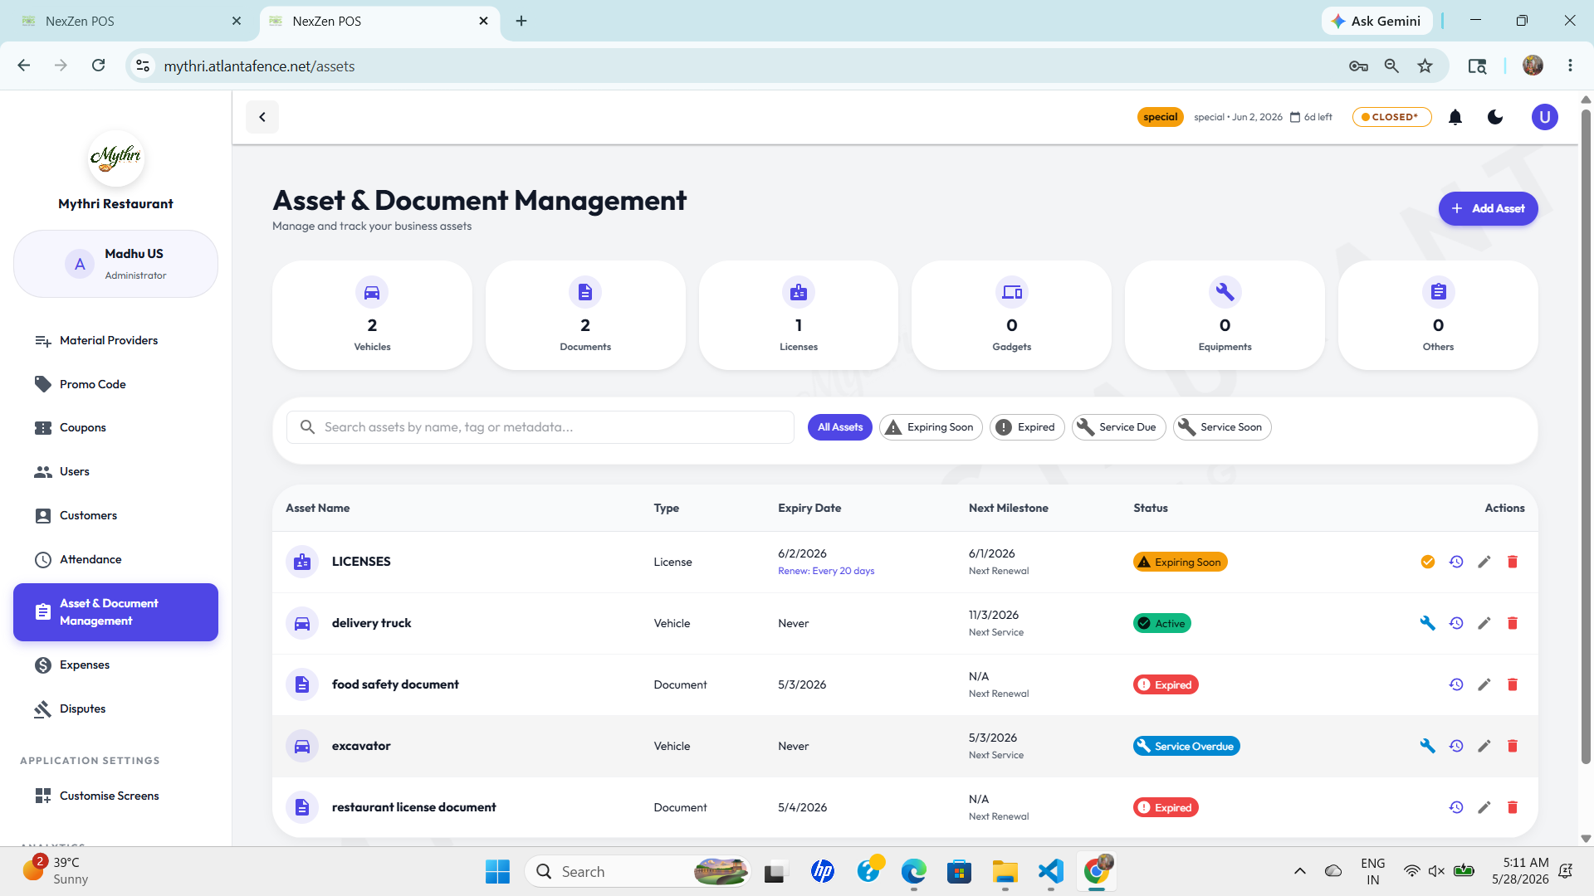Toggle dark mode moon icon
Viewport: 1594px width, 896px height.
tap(1495, 117)
